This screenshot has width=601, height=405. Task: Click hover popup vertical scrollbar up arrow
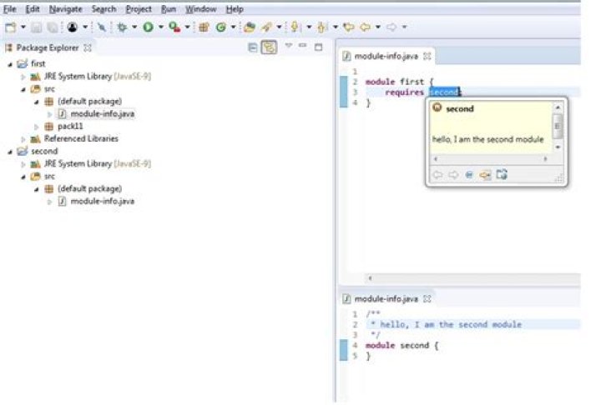click(x=558, y=107)
